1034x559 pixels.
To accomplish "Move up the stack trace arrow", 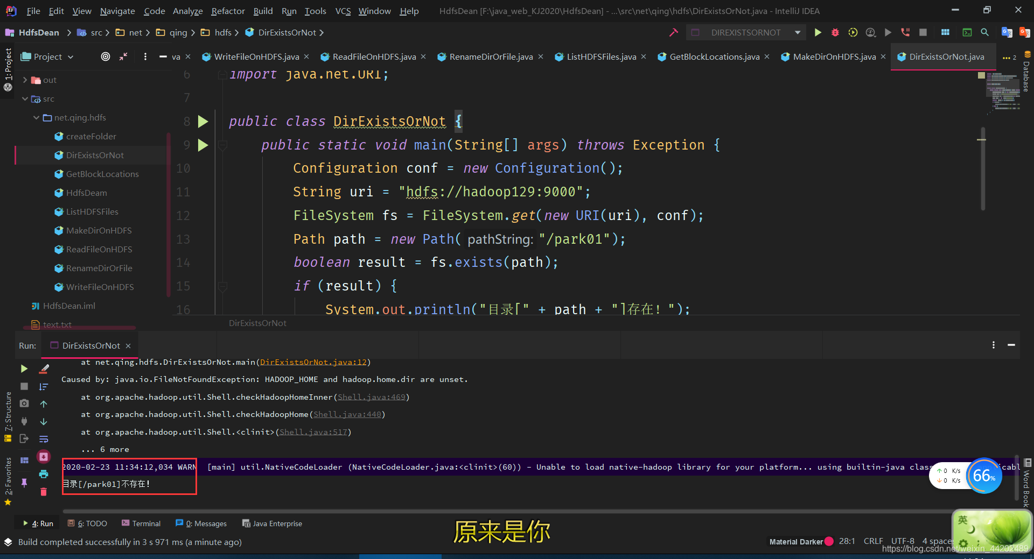I will (x=44, y=404).
